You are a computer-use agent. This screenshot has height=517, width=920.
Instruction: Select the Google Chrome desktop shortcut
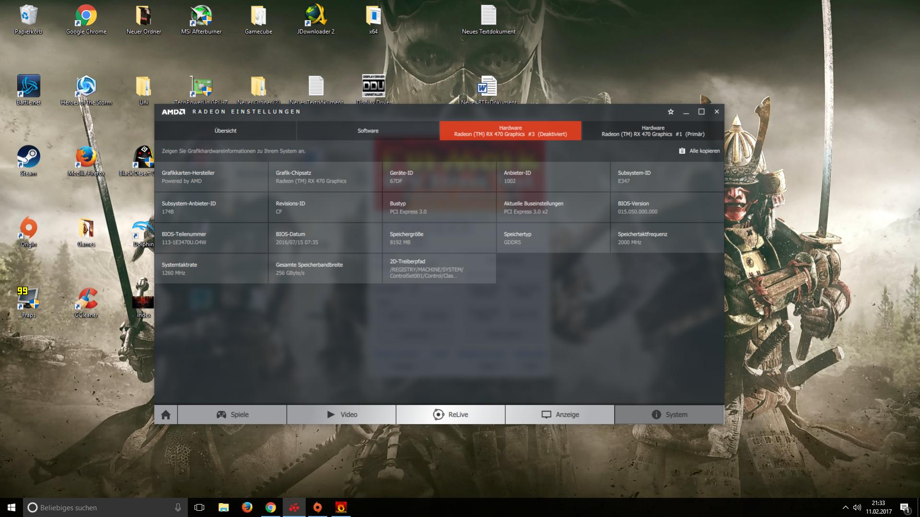tap(86, 20)
